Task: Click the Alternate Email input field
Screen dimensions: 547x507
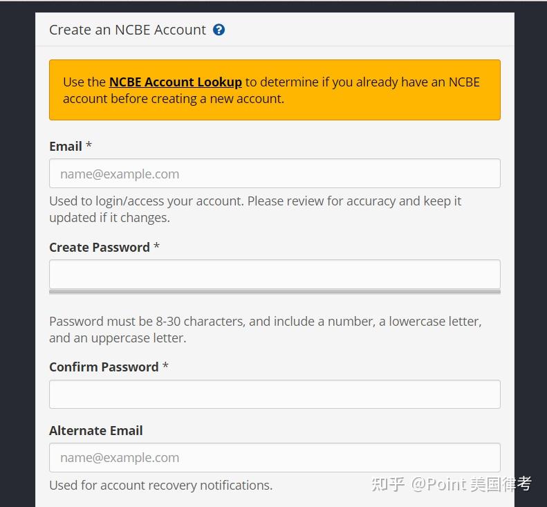Action: pyautogui.click(x=275, y=457)
